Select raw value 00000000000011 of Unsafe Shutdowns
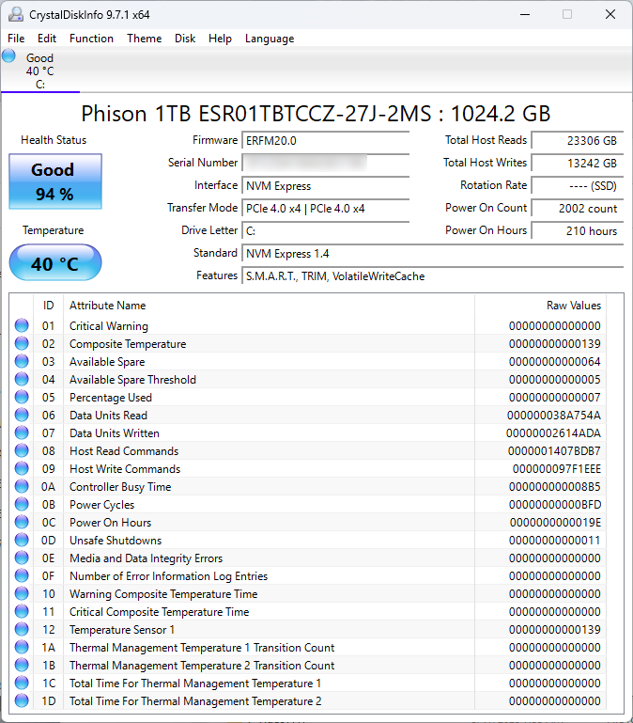Image resolution: width=633 pixels, height=723 pixels. coord(555,541)
